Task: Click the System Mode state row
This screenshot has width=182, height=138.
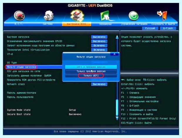Action: click(19, 110)
